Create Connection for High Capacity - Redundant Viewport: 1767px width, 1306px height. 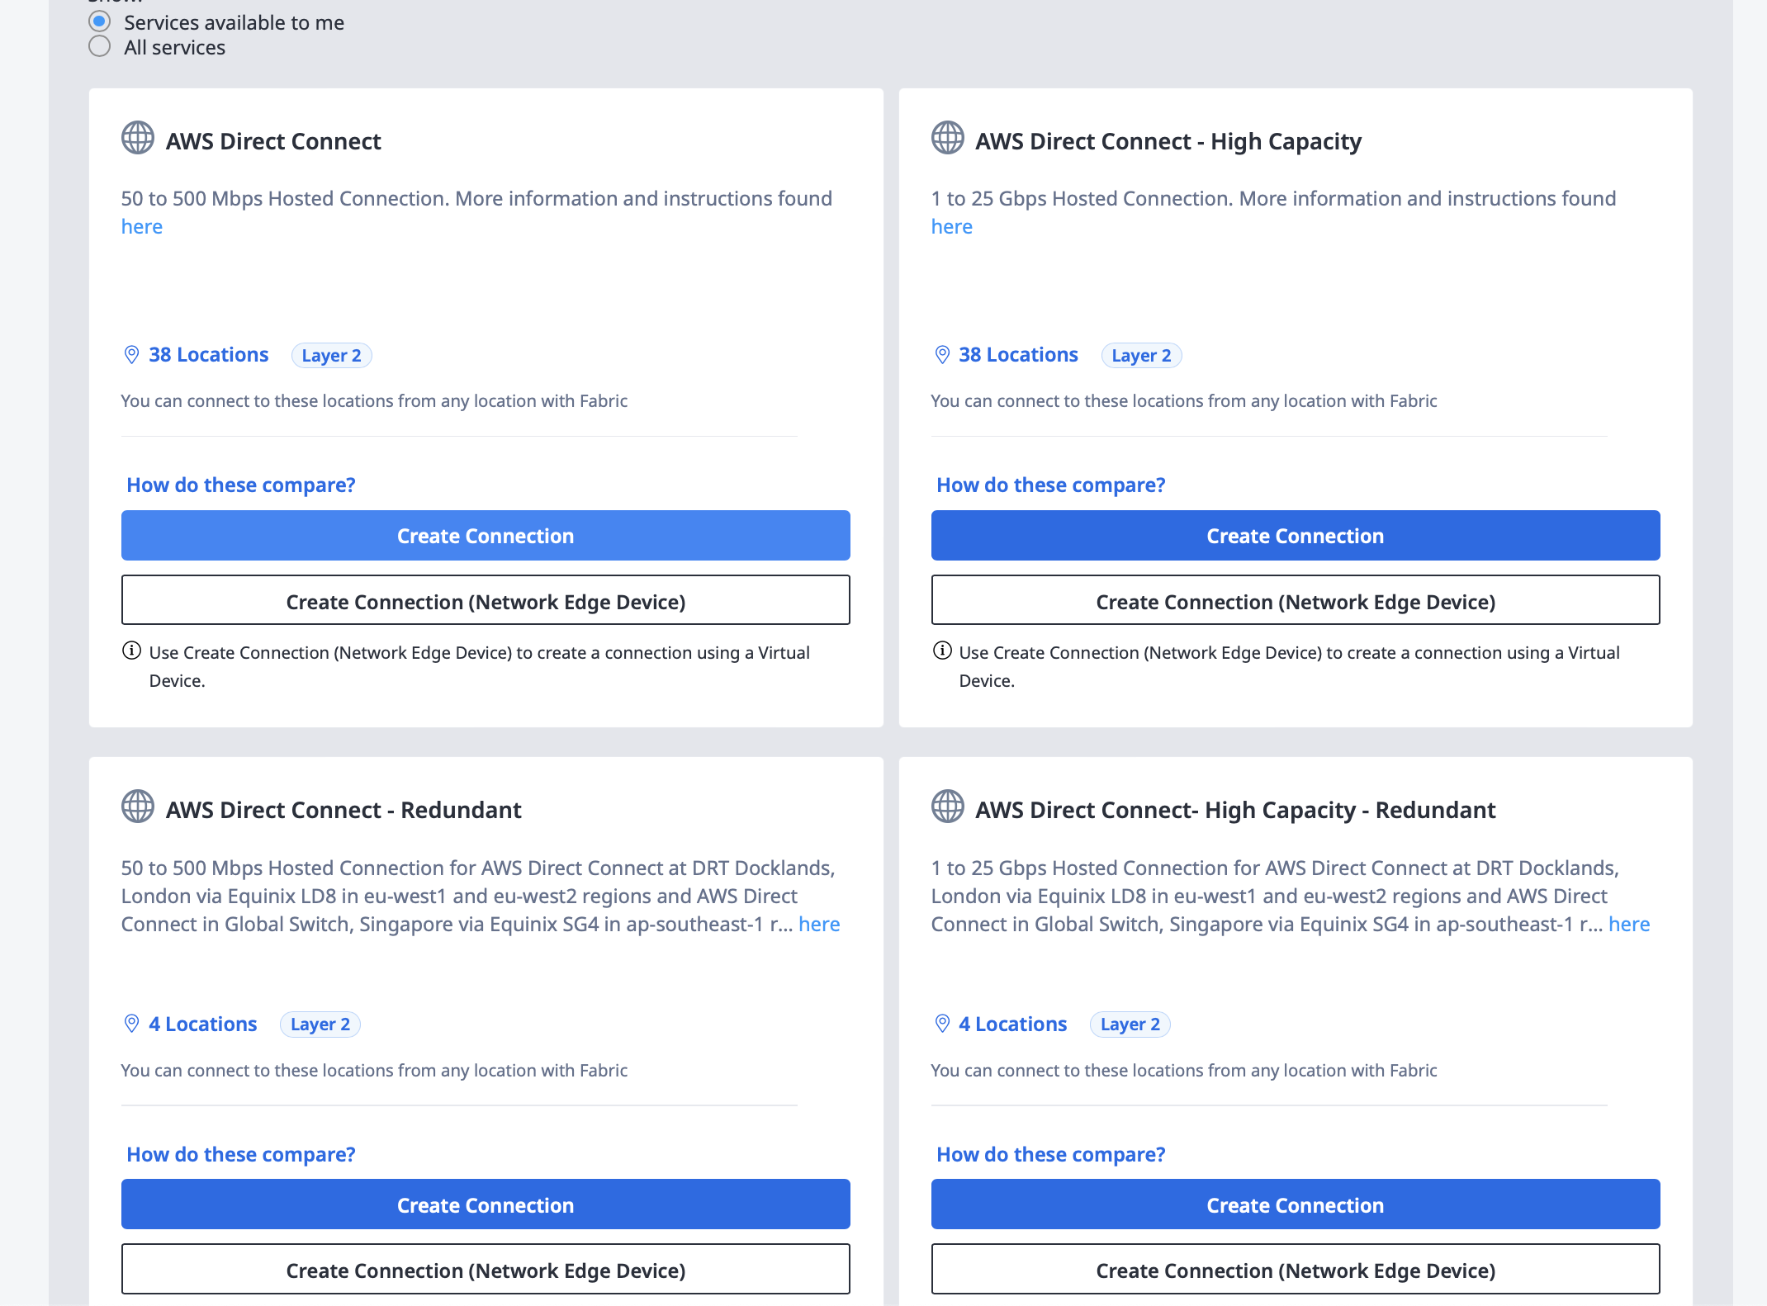(x=1296, y=1204)
